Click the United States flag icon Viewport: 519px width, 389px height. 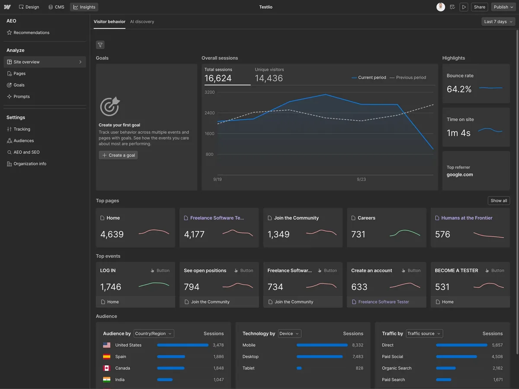click(x=107, y=345)
